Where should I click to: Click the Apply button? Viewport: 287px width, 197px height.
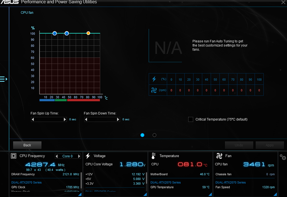coord(269,145)
